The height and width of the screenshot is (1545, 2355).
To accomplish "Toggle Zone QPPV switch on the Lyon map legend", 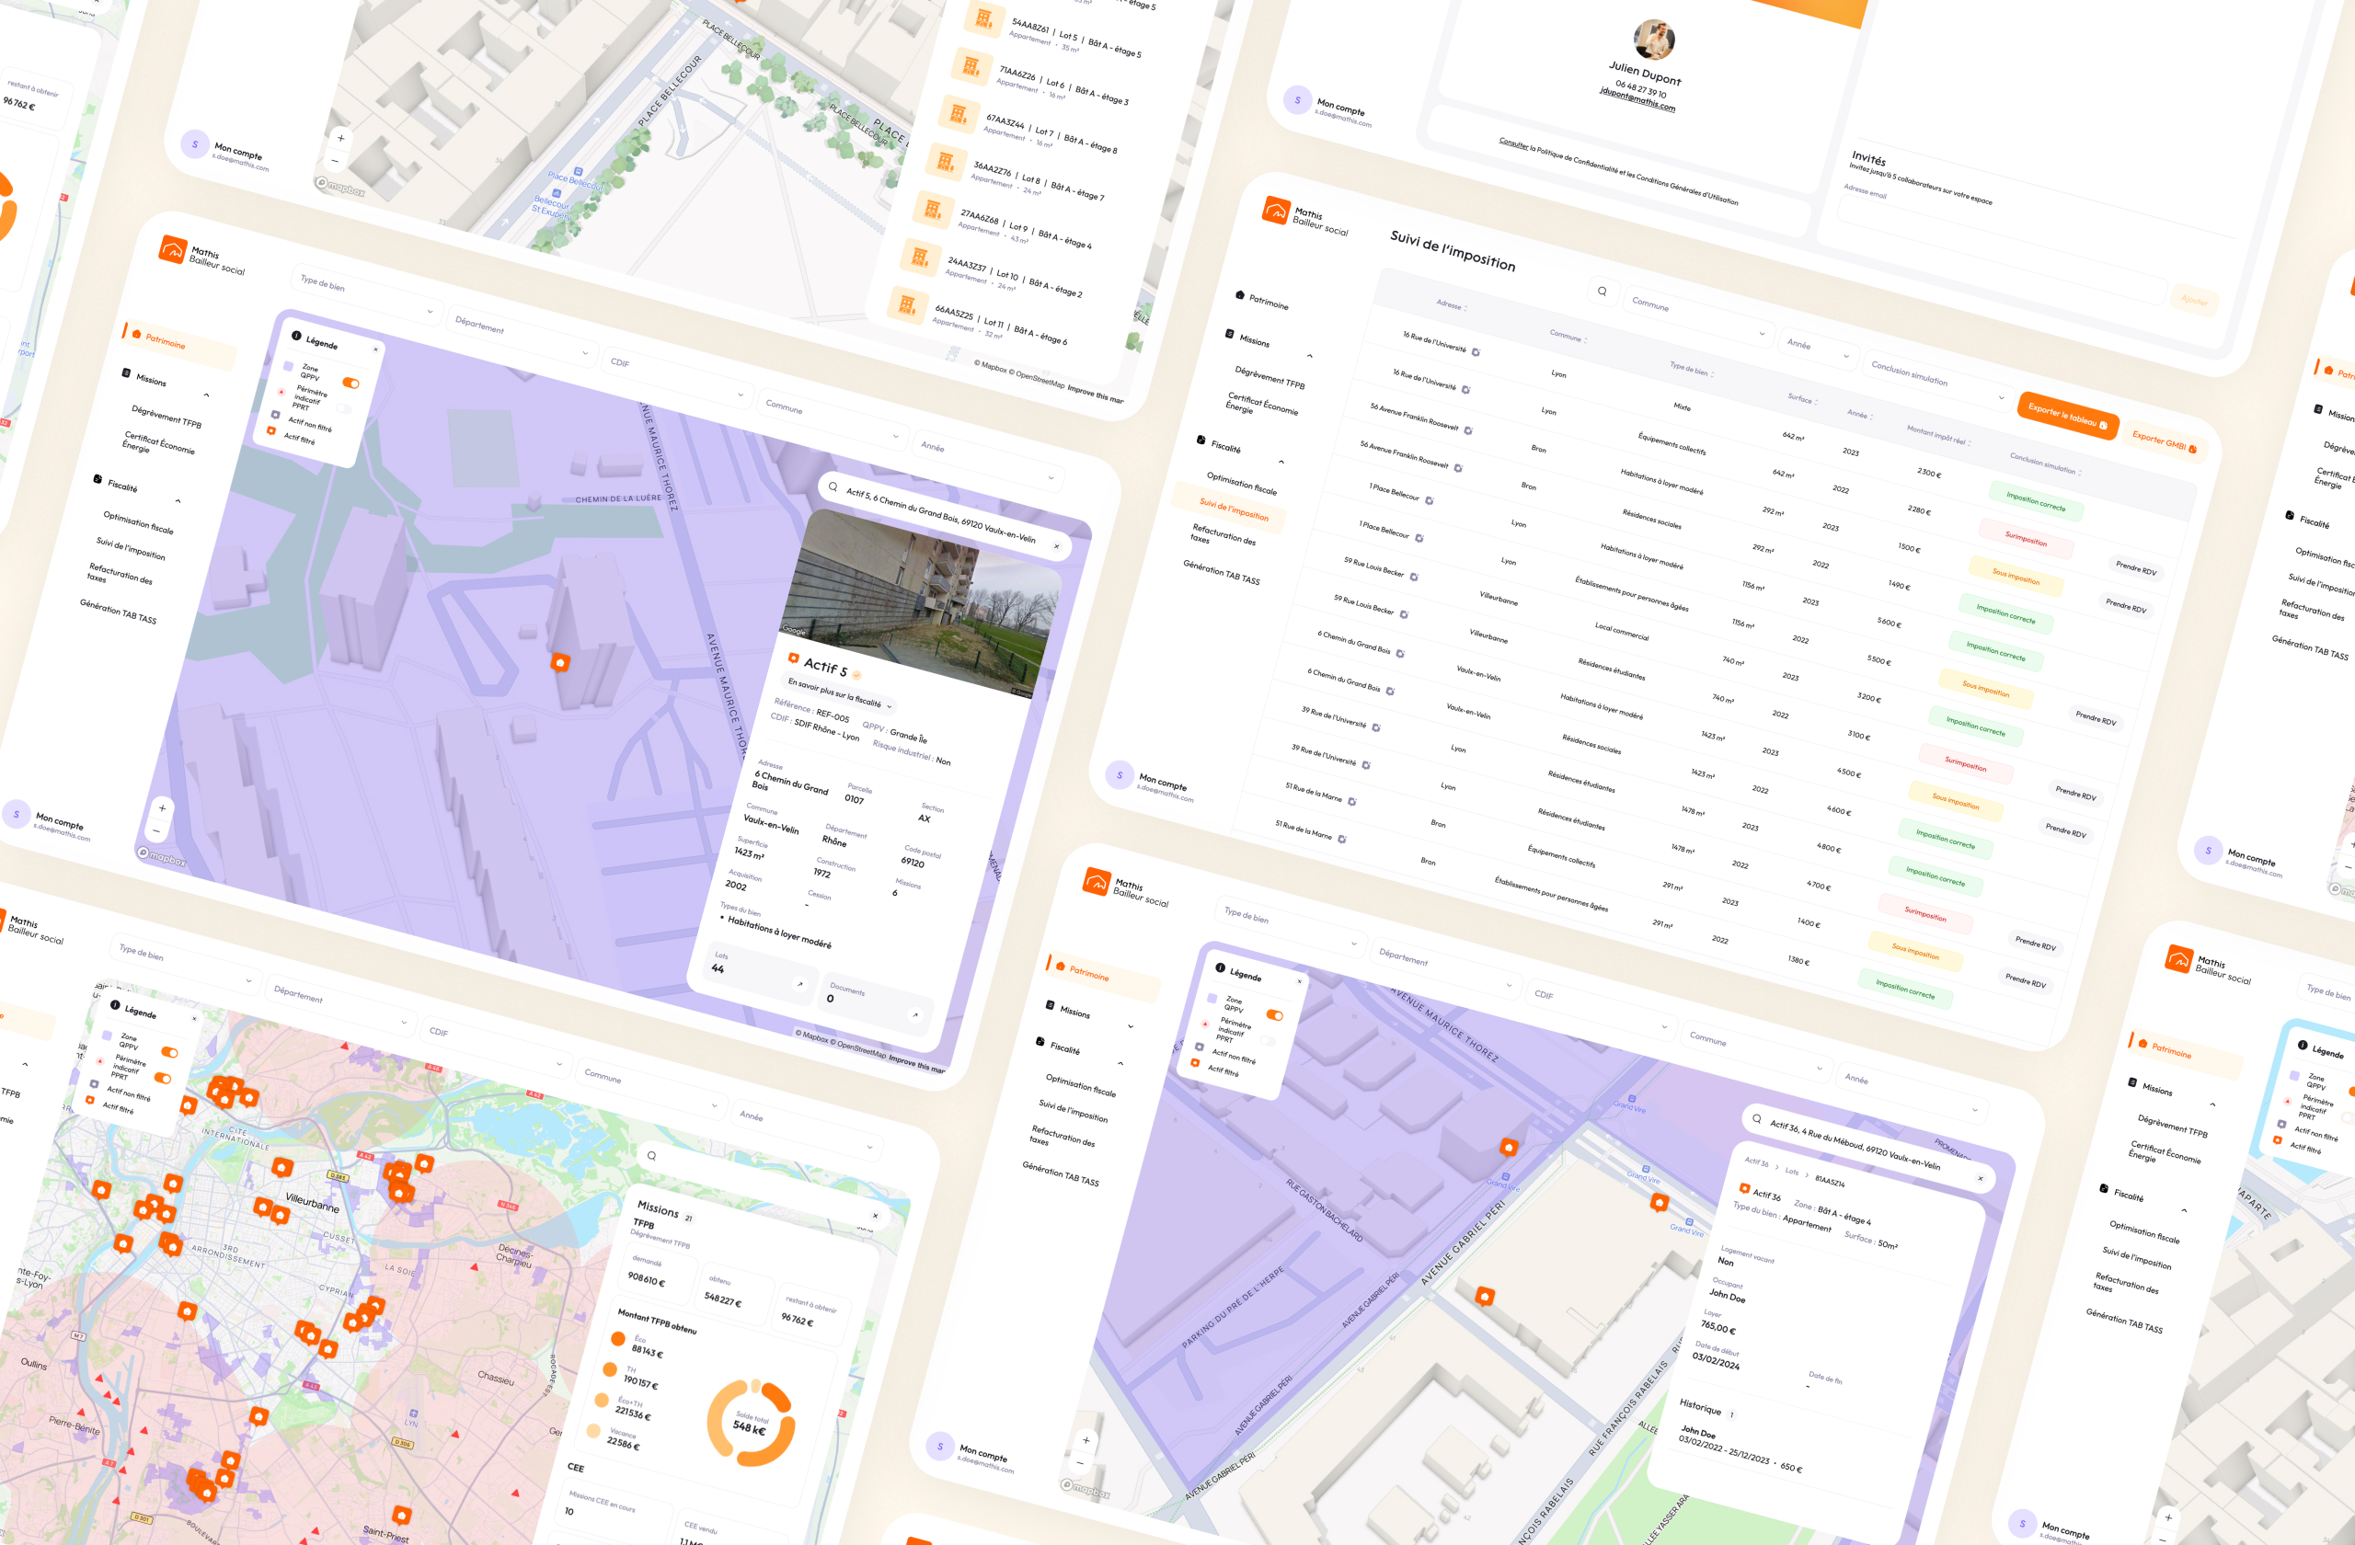I will click(169, 1051).
